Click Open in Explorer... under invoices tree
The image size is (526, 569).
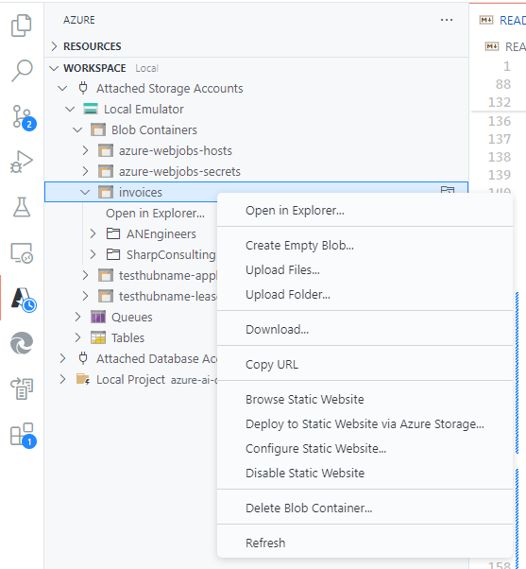point(155,214)
